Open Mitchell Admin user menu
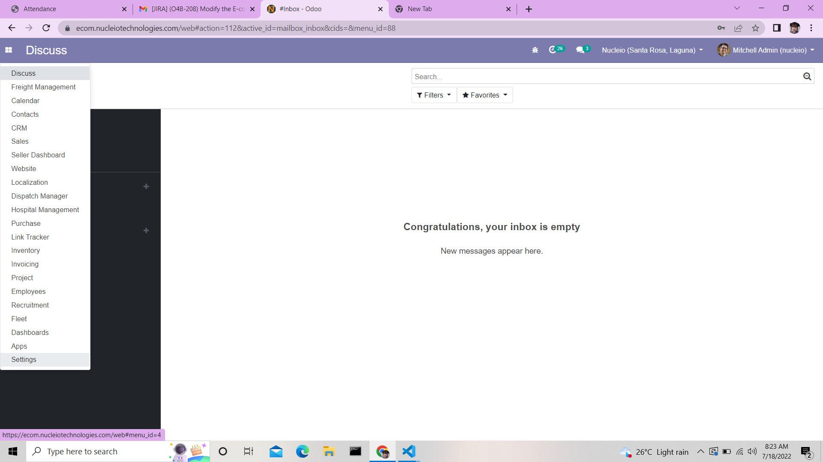 pos(766,50)
